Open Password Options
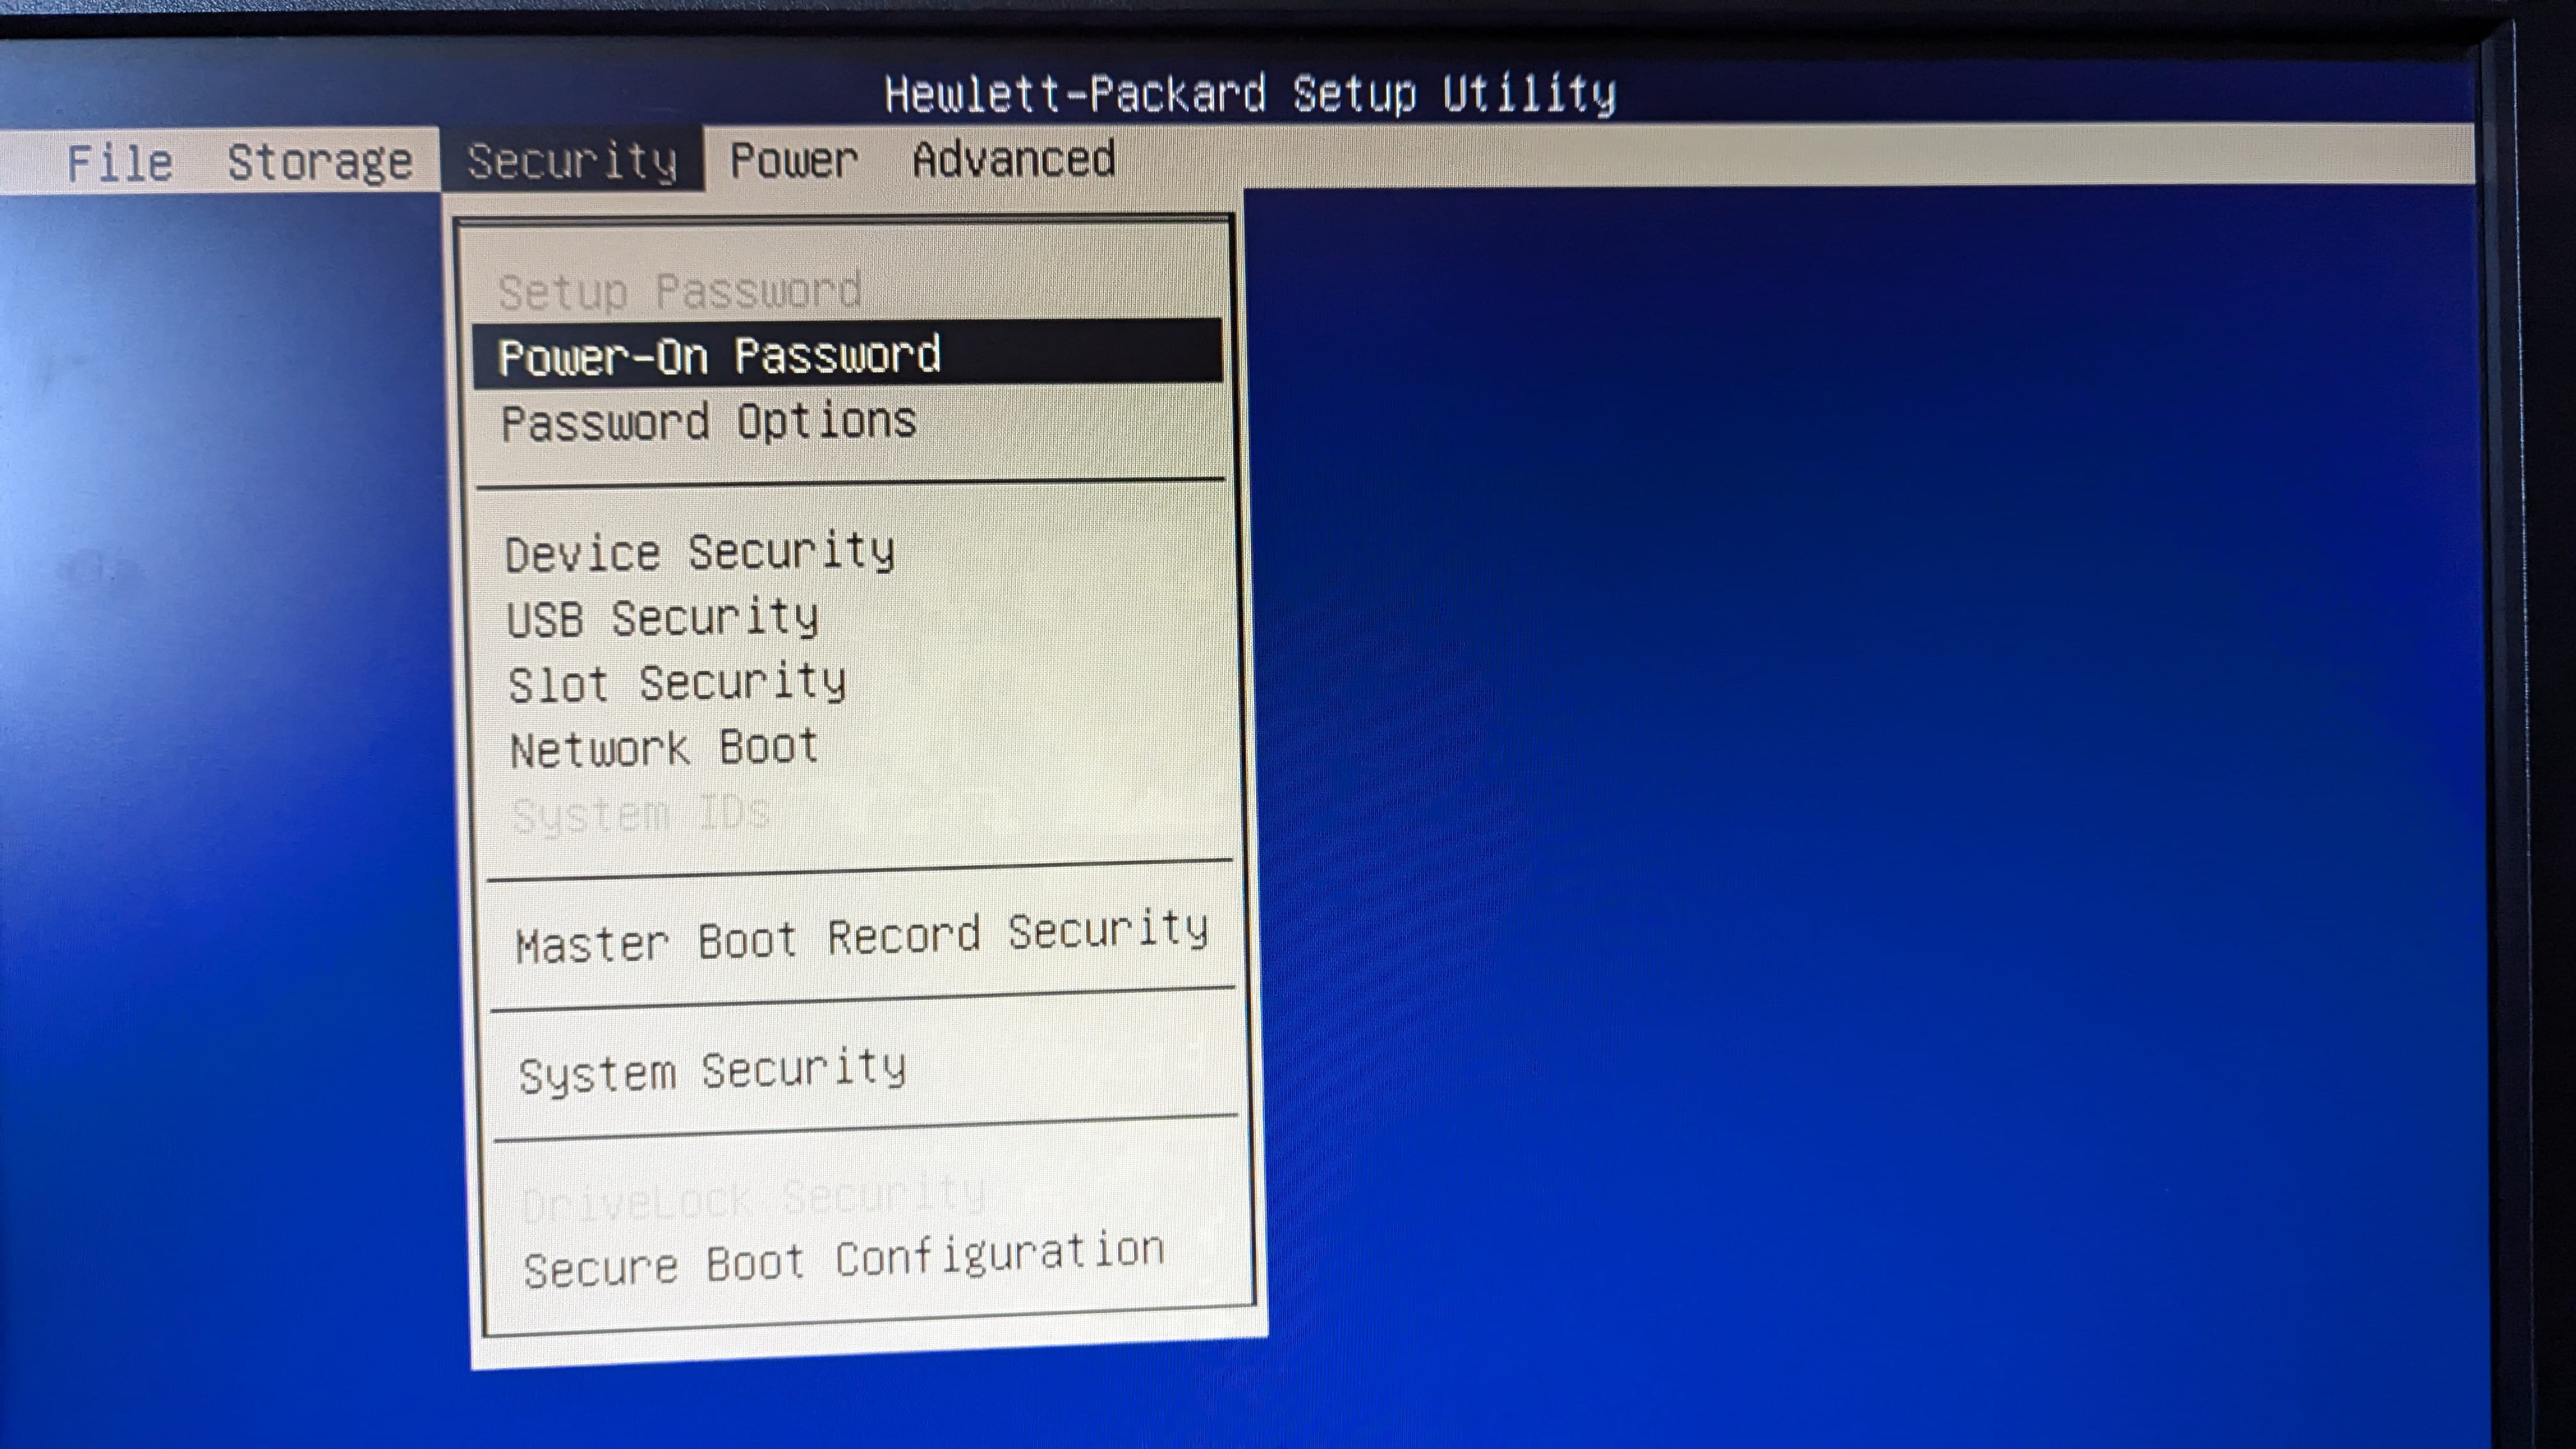2576x1449 pixels. (709, 421)
